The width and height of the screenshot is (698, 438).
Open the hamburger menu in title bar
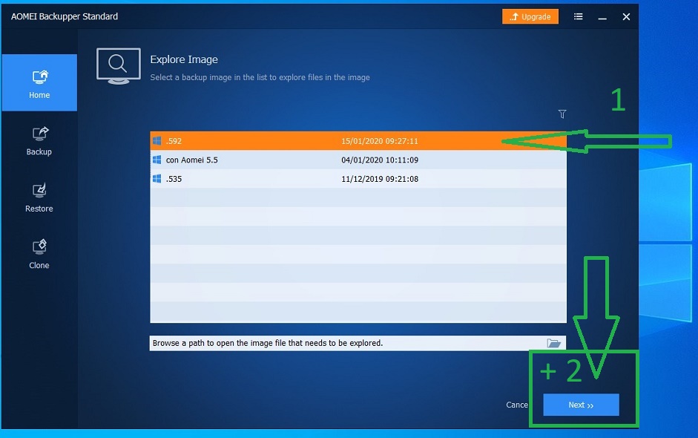(579, 16)
